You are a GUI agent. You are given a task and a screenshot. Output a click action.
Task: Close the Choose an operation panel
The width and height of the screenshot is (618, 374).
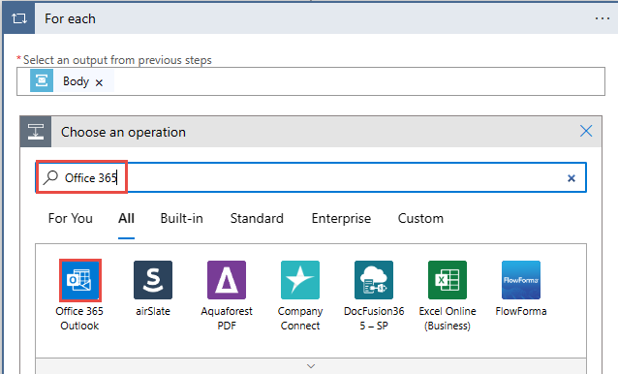coord(586,131)
